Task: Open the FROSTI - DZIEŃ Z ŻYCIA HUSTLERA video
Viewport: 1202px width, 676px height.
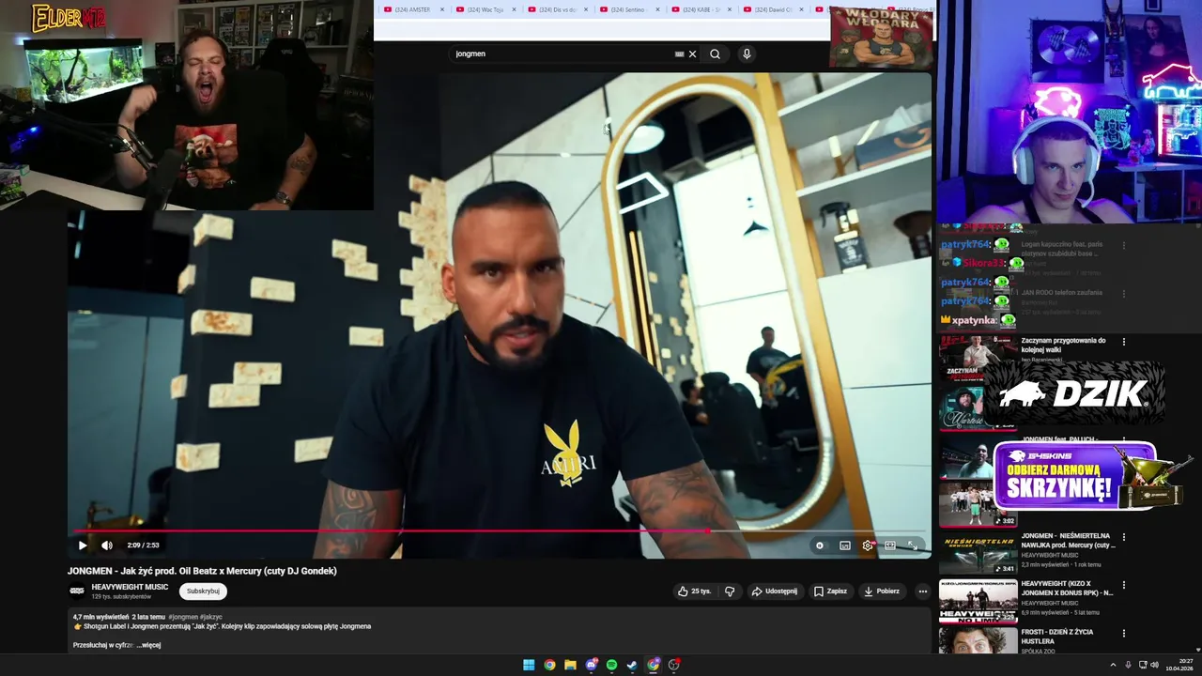Action: point(1057,636)
